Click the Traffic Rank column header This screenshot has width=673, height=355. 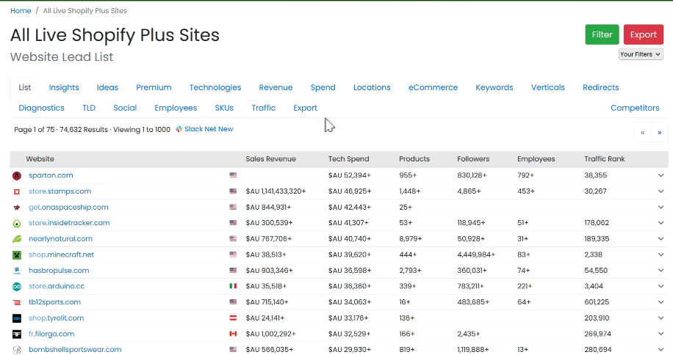[x=605, y=159]
